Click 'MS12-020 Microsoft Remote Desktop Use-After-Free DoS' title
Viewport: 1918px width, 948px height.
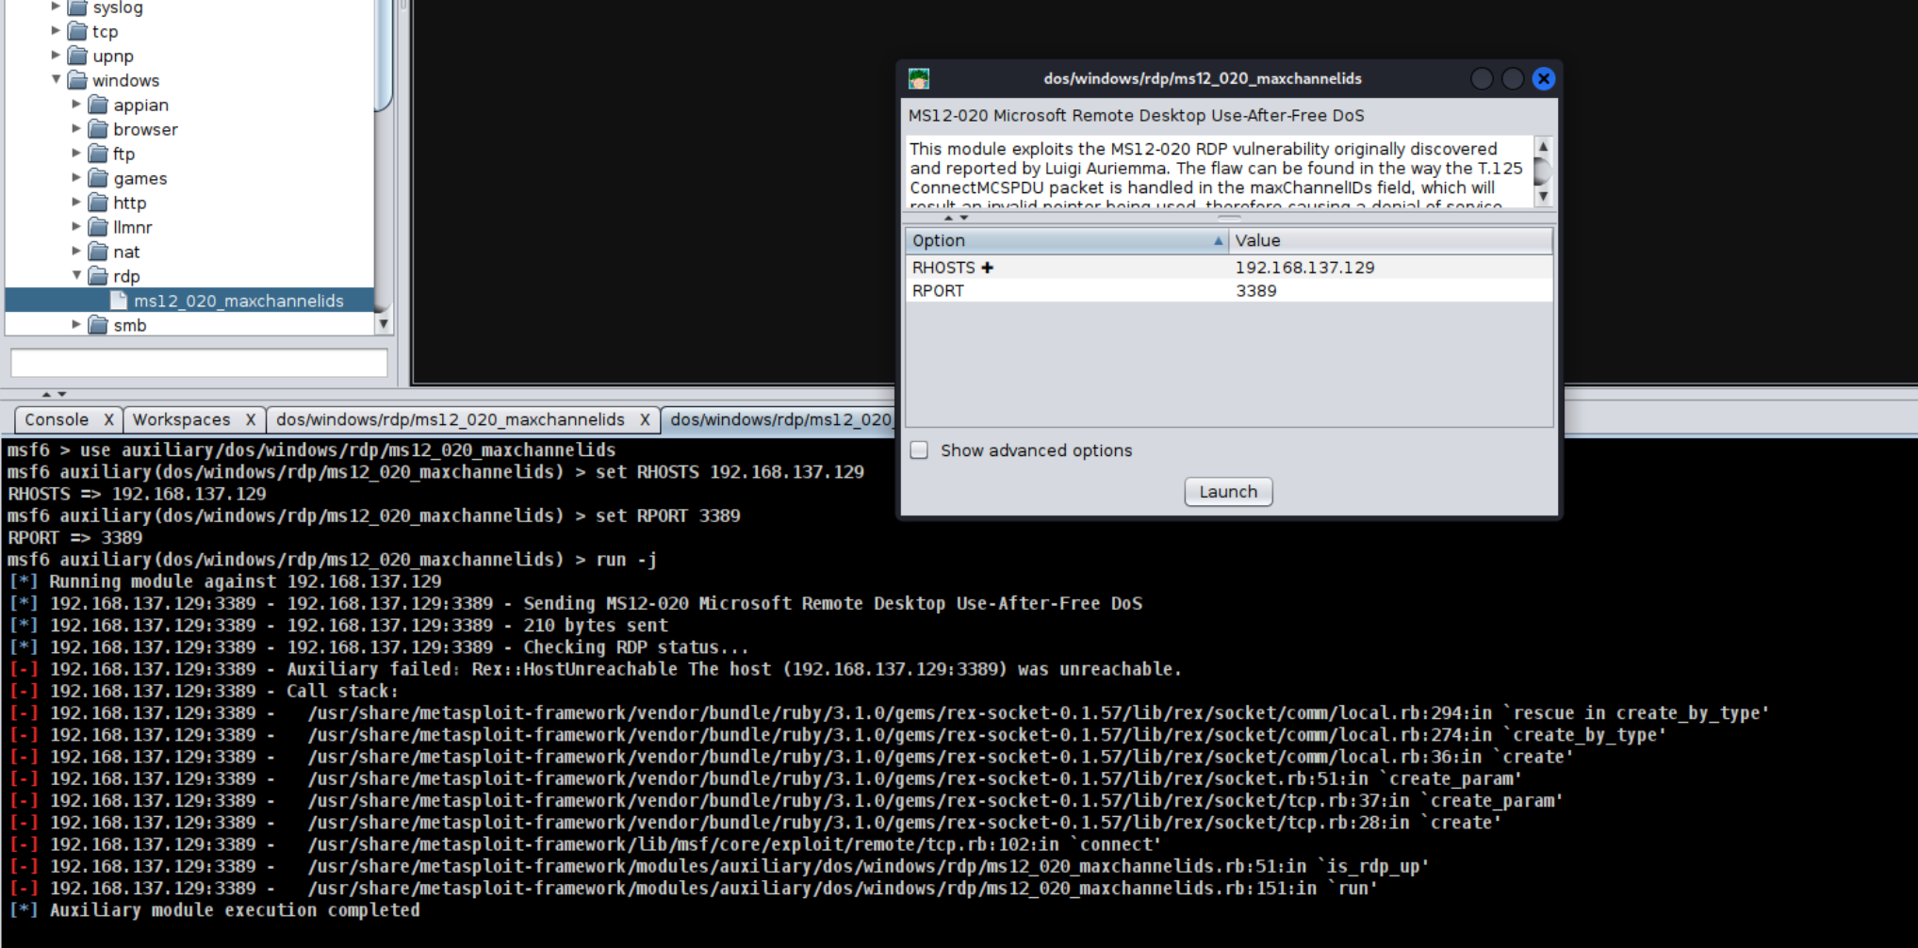(1136, 115)
